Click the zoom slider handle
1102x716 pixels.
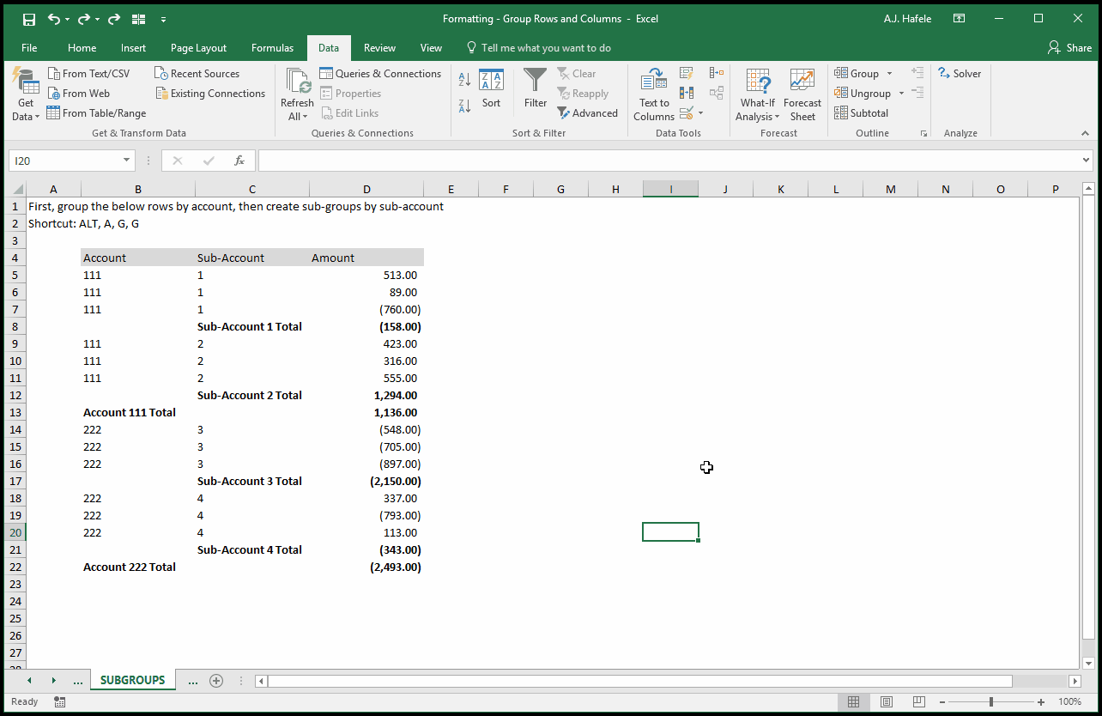[x=991, y=701]
